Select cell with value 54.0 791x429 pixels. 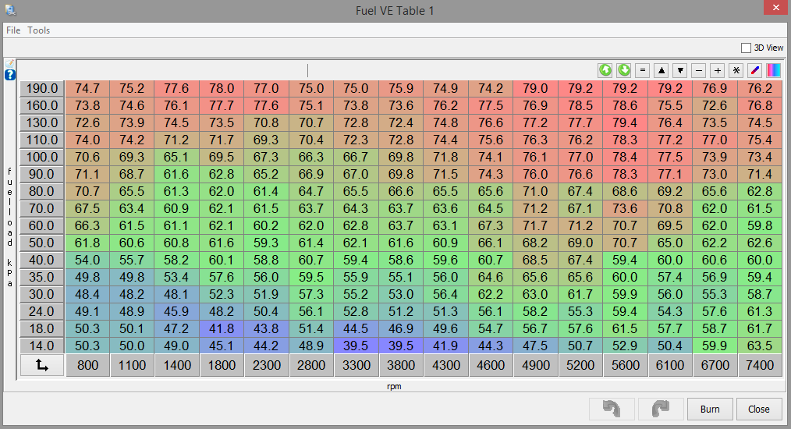point(87,260)
